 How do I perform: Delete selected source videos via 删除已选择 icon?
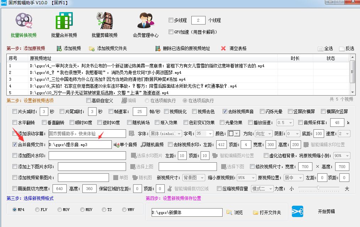click(x=158, y=48)
